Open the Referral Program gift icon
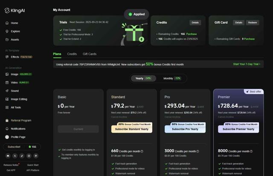Viewport: 273px width, 176px height. click(x=7, y=120)
